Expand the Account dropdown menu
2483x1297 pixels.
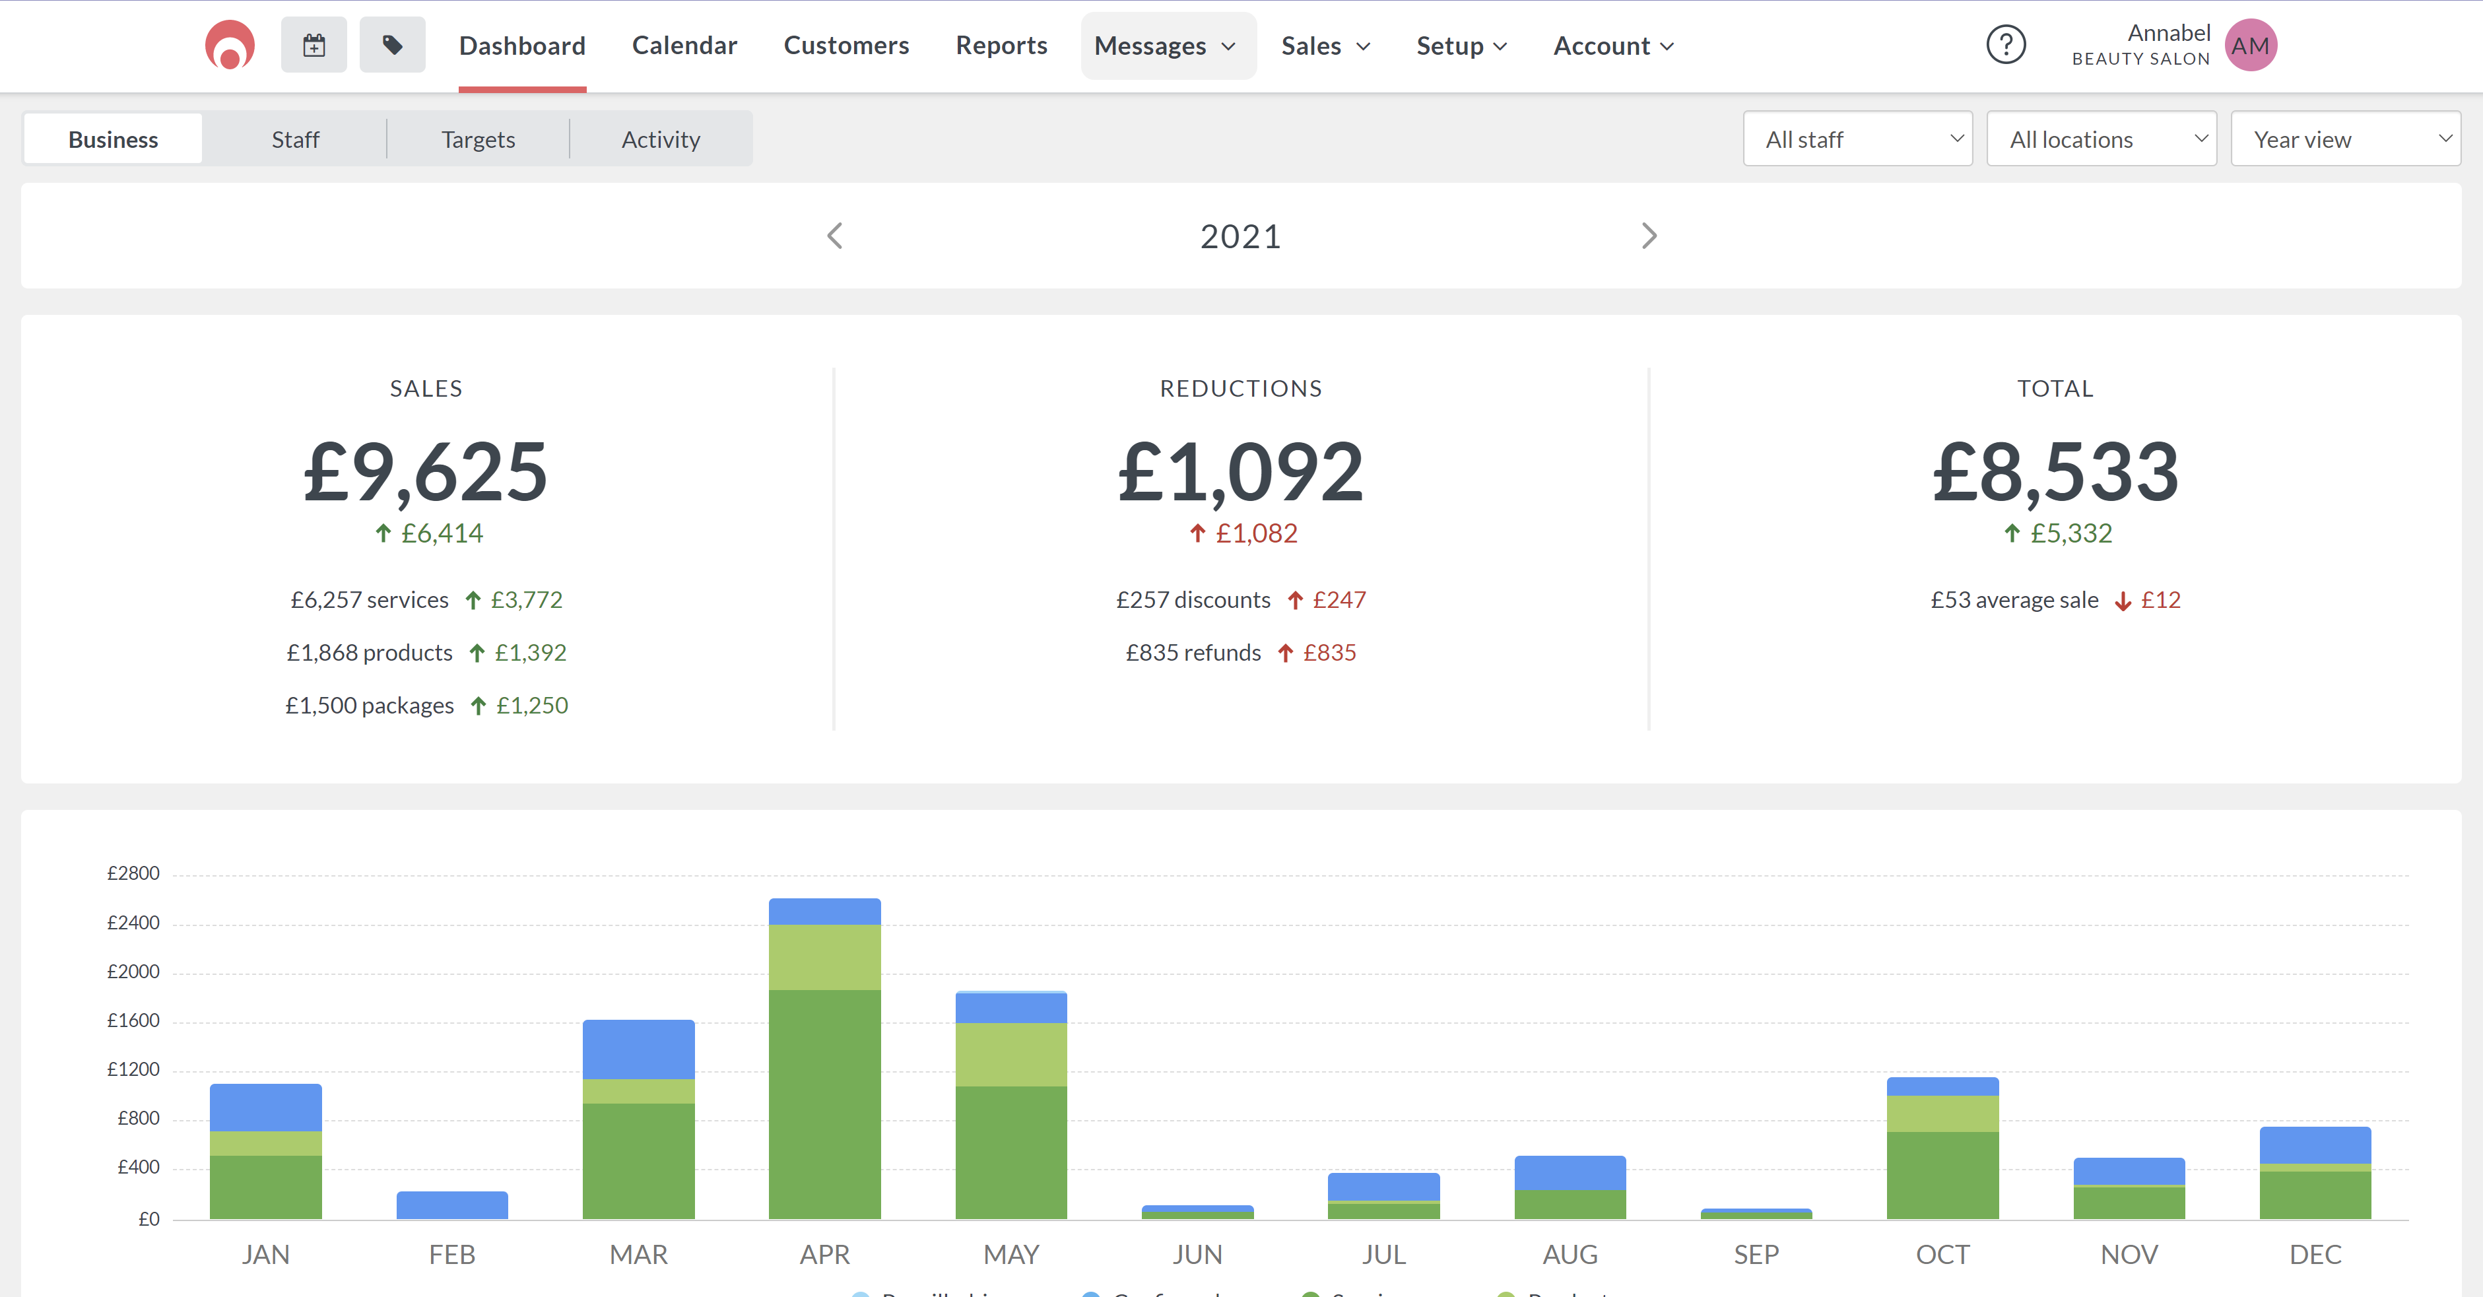tap(1614, 46)
